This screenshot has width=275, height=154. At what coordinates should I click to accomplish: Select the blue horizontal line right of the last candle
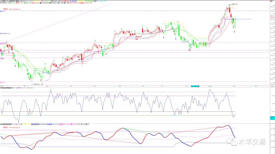point(244,19)
